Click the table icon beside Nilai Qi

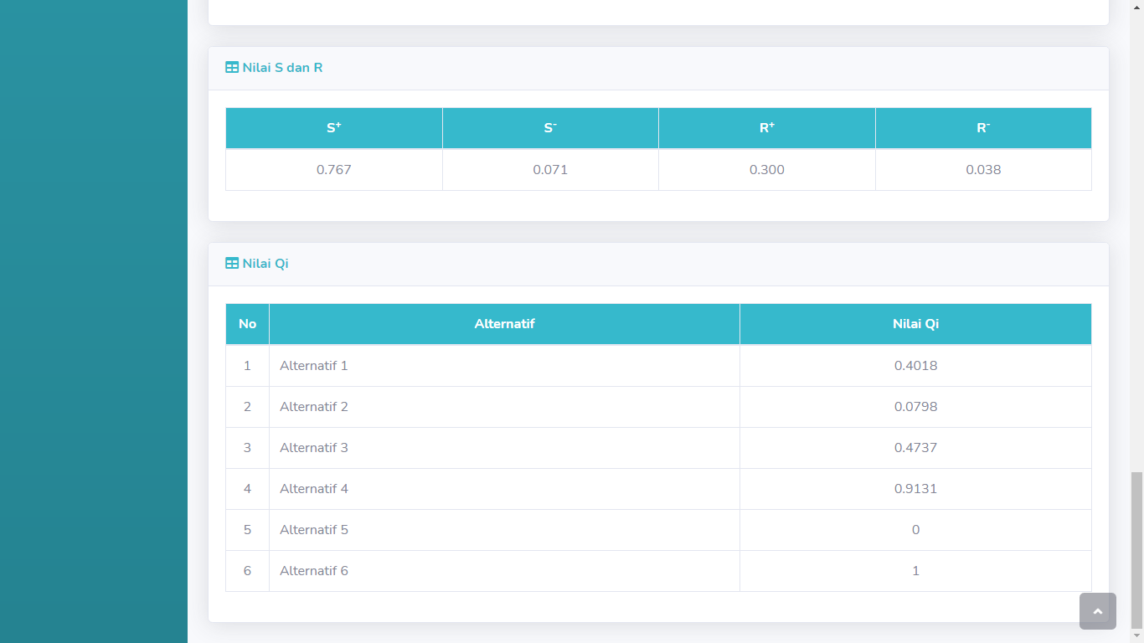pos(232,263)
